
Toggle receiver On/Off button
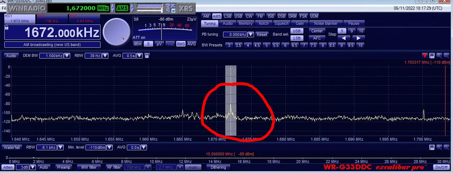coord(441,167)
